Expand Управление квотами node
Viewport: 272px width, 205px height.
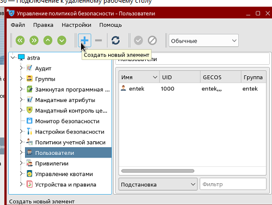[21, 173]
